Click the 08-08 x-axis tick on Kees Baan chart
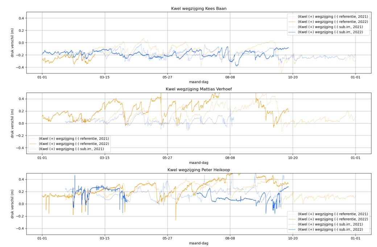The image size is (377, 247). (230, 77)
